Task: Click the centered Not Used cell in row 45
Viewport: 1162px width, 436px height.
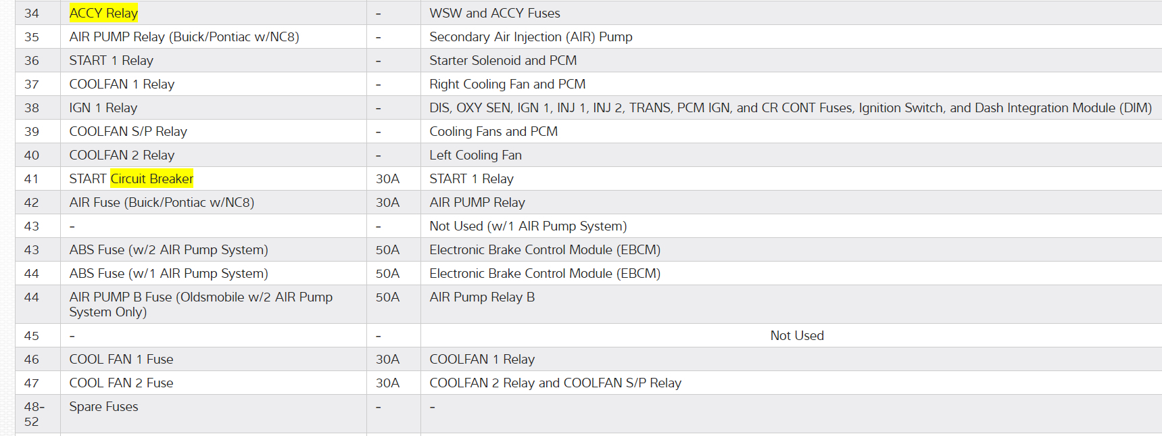Action: [797, 335]
